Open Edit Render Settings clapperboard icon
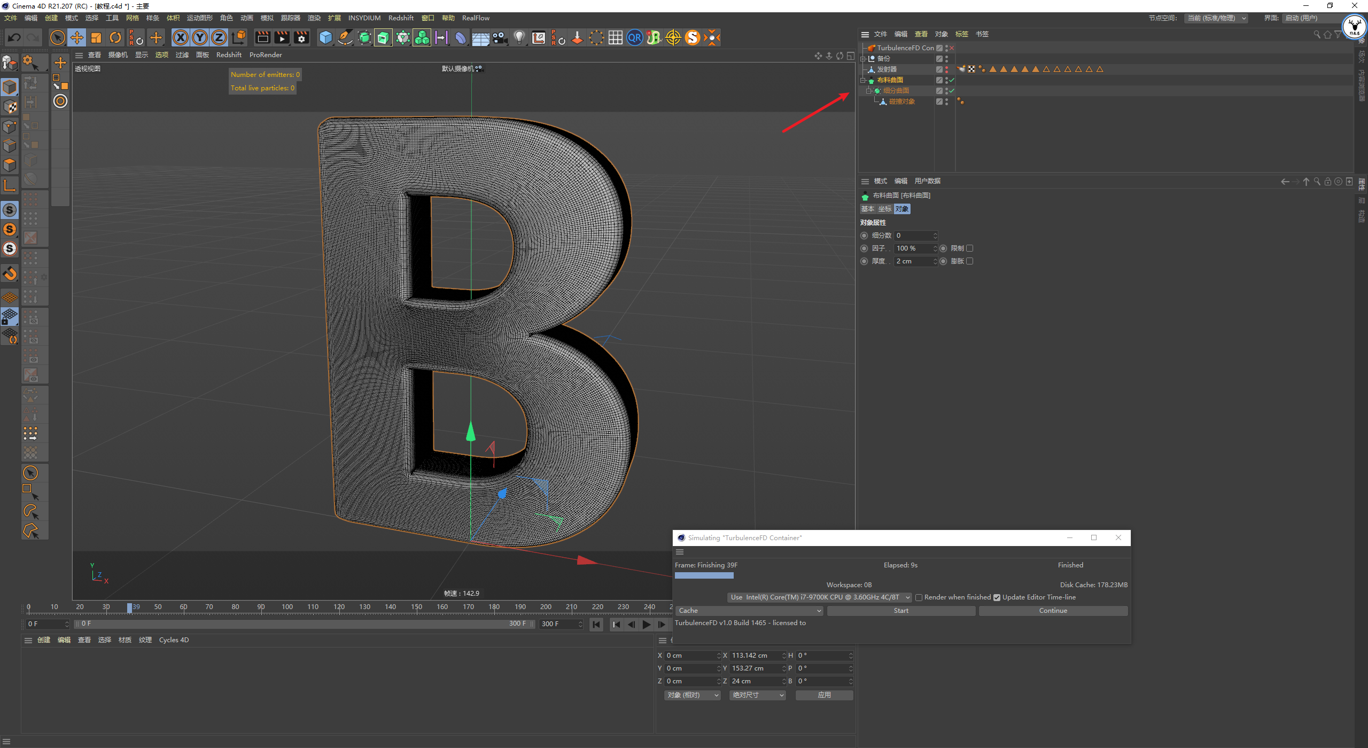This screenshot has height=748, width=1368. click(x=301, y=37)
